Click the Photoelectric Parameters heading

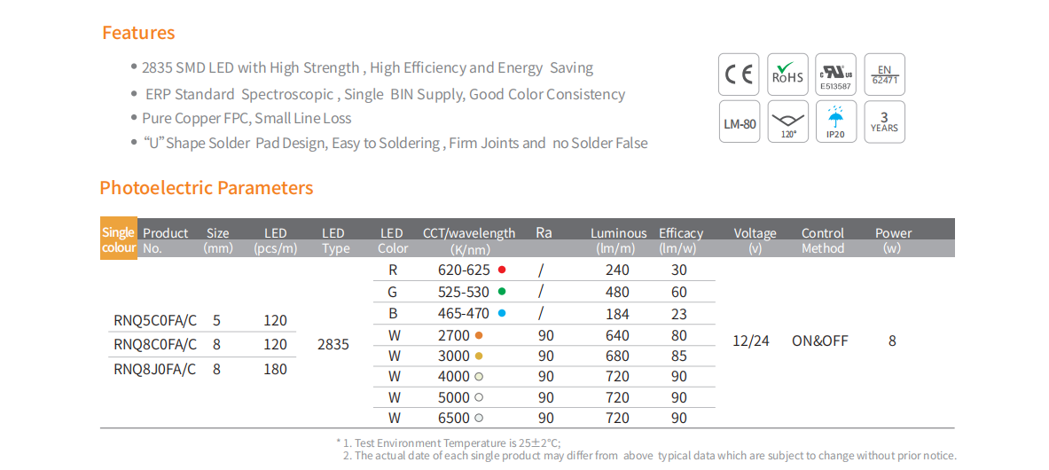coord(206,188)
